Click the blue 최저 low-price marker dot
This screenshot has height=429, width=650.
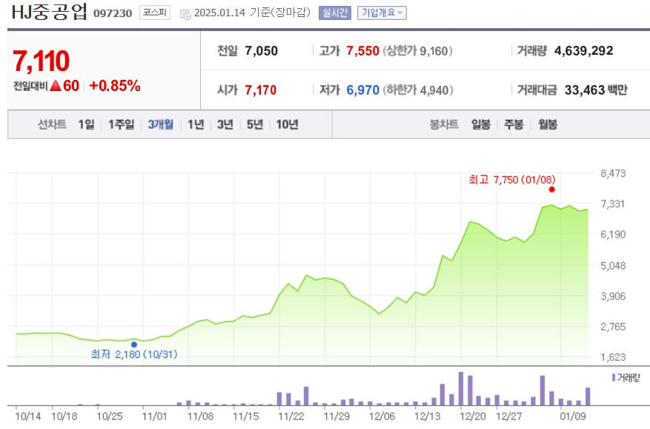pos(133,344)
